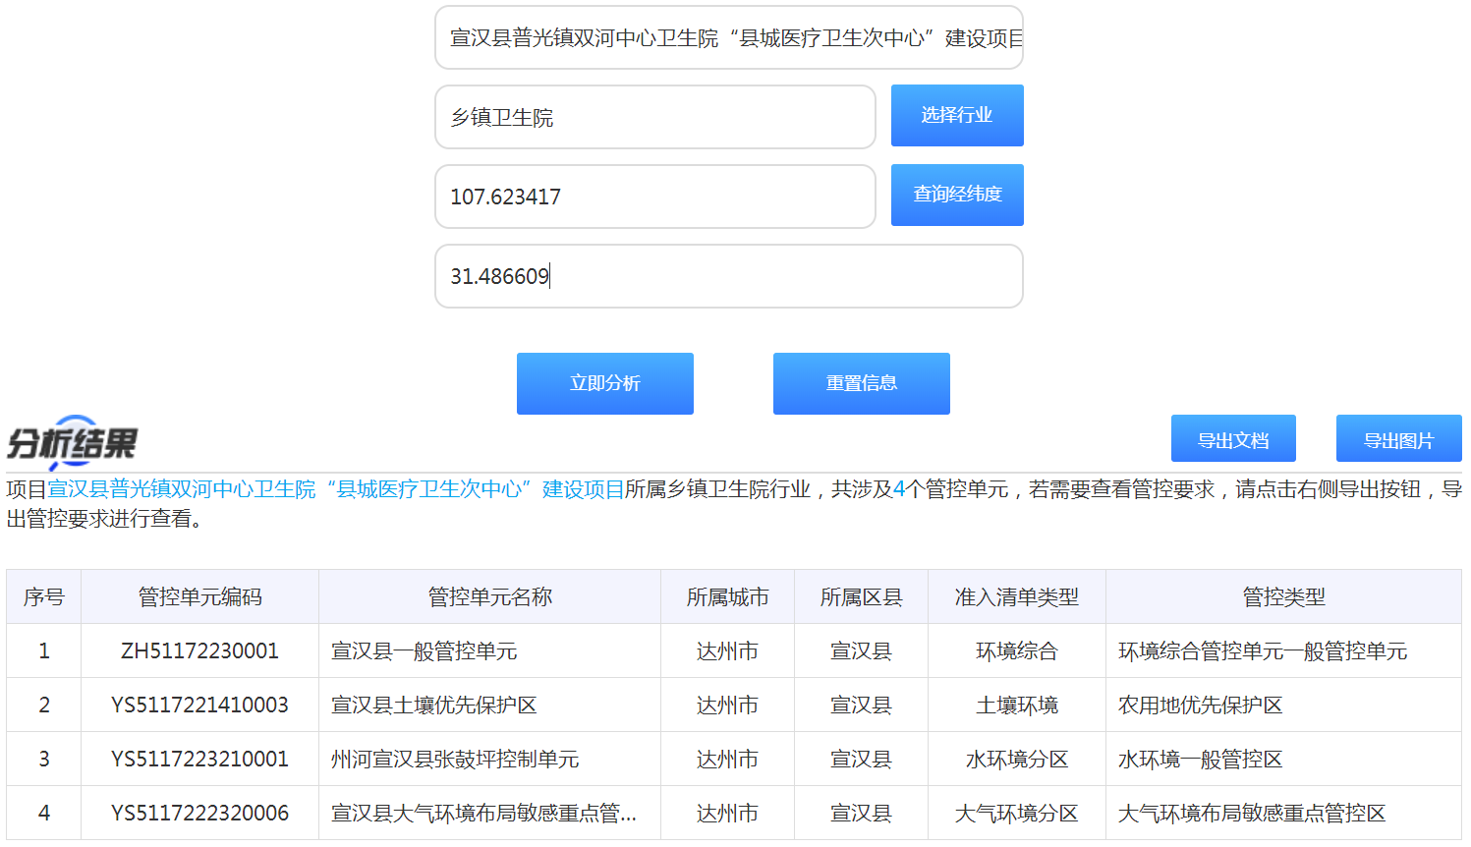Click the cell 环境综合管控单元一般管控单元
The width and height of the screenshot is (1471, 847).
pos(1284,650)
